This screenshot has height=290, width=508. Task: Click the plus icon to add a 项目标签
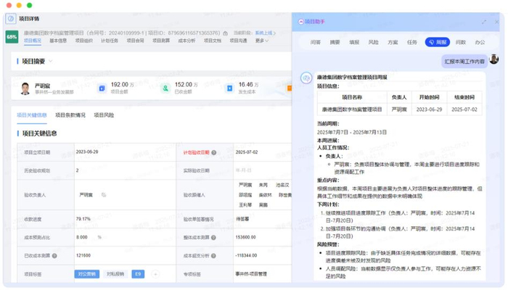(x=157, y=275)
